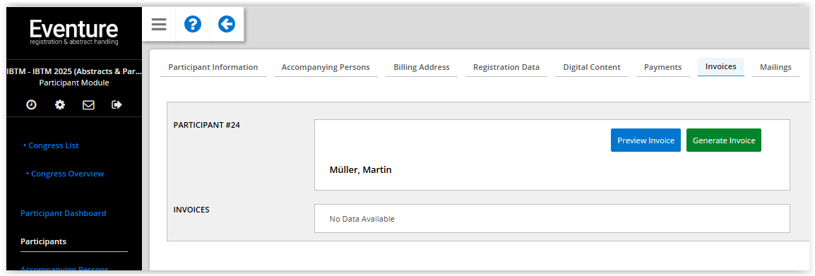Click the logout arrow icon
Viewport: 815px width, 276px height.
tap(117, 105)
